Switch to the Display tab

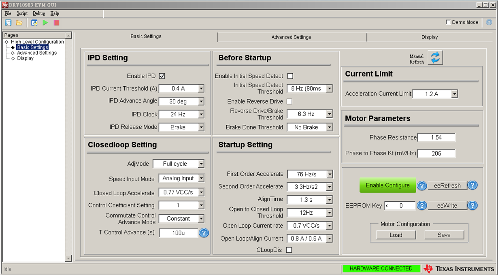pyautogui.click(x=430, y=37)
